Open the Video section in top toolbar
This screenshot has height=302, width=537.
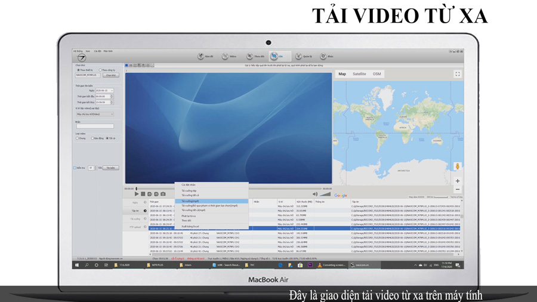tap(226, 56)
